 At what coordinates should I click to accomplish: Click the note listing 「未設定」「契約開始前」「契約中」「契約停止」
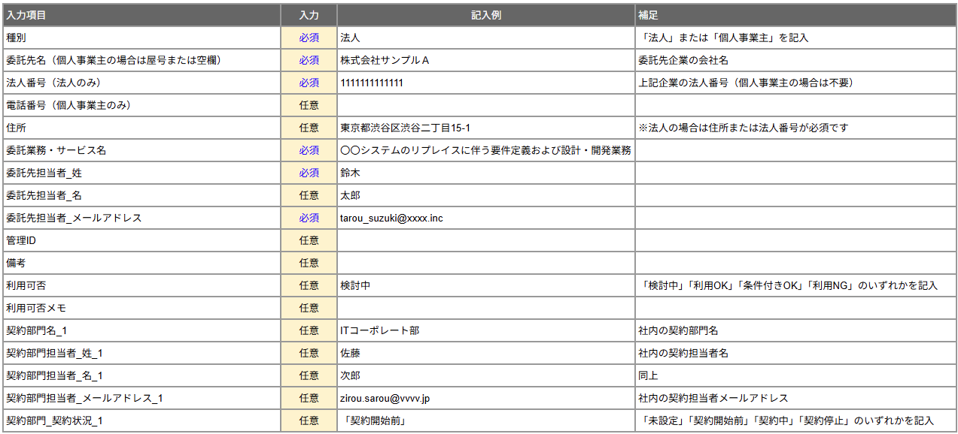[x=785, y=420]
